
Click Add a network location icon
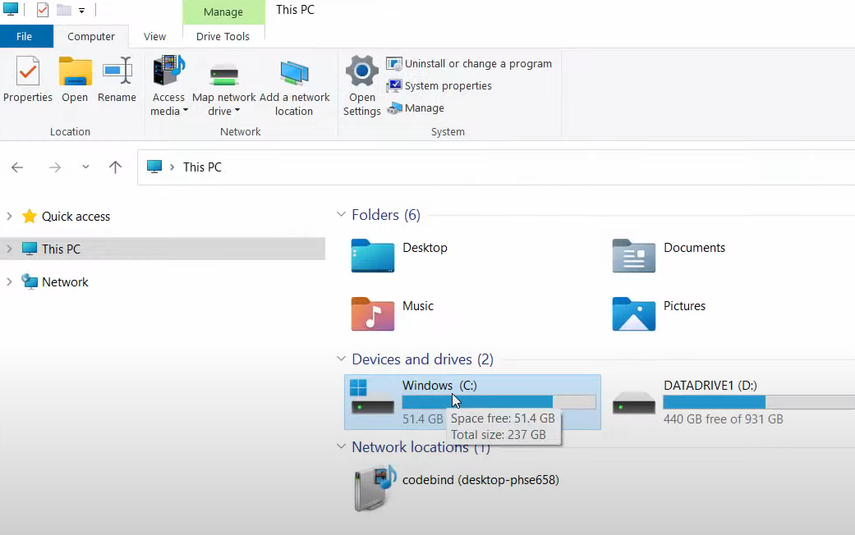[294, 74]
